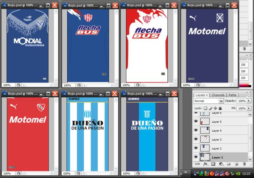This screenshot has width=254, height=178.
Task: Expand hidden tray icons with » chevron
Action: 186,172
